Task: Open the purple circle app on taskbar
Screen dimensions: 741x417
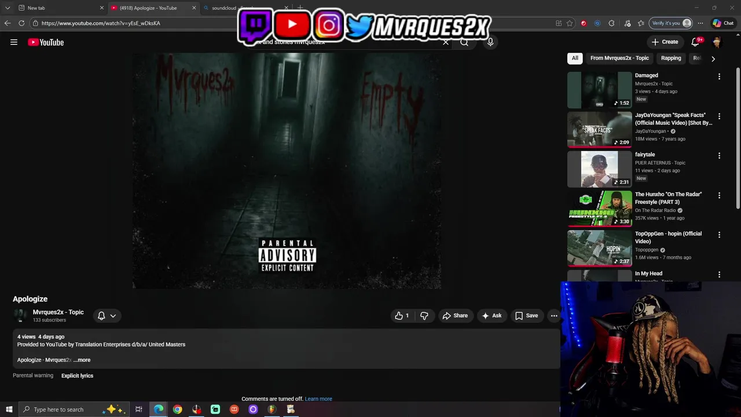Action: tap(253, 409)
